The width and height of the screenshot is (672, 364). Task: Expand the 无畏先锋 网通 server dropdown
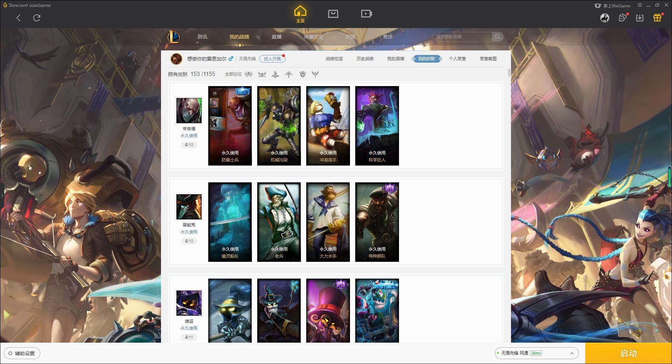click(537, 353)
